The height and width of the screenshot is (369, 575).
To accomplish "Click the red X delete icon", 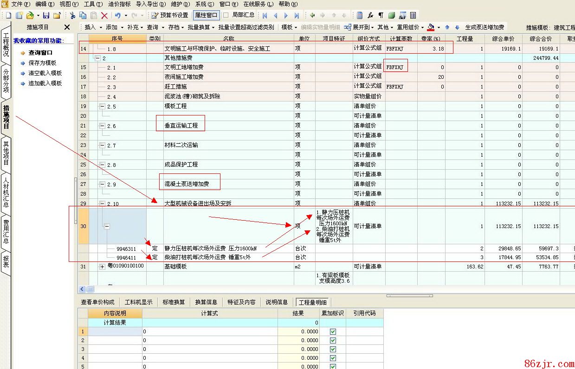I will click(x=104, y=15).
